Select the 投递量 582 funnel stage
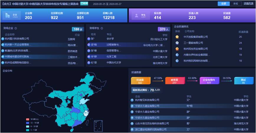 pyautogui.click(x=140, y=81)
